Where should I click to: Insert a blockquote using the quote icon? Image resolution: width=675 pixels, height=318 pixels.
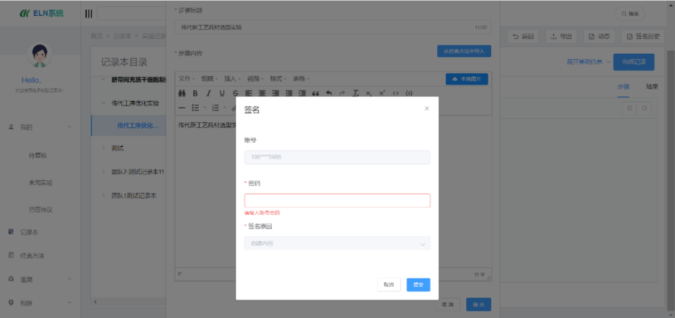315,93
